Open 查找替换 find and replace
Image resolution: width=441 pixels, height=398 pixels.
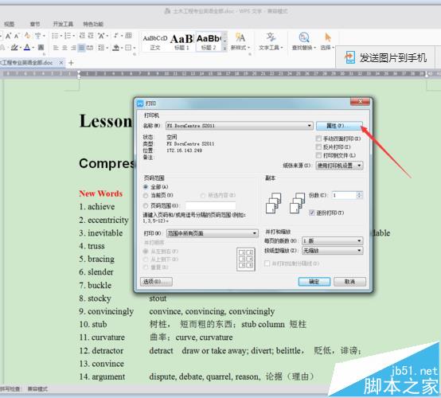(x=304, y=41)
